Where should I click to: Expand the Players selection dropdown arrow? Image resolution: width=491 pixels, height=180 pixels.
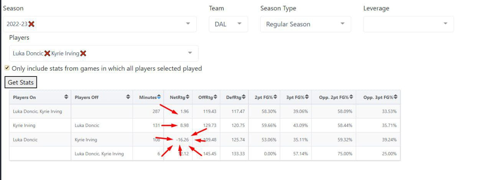coord(190,53)
